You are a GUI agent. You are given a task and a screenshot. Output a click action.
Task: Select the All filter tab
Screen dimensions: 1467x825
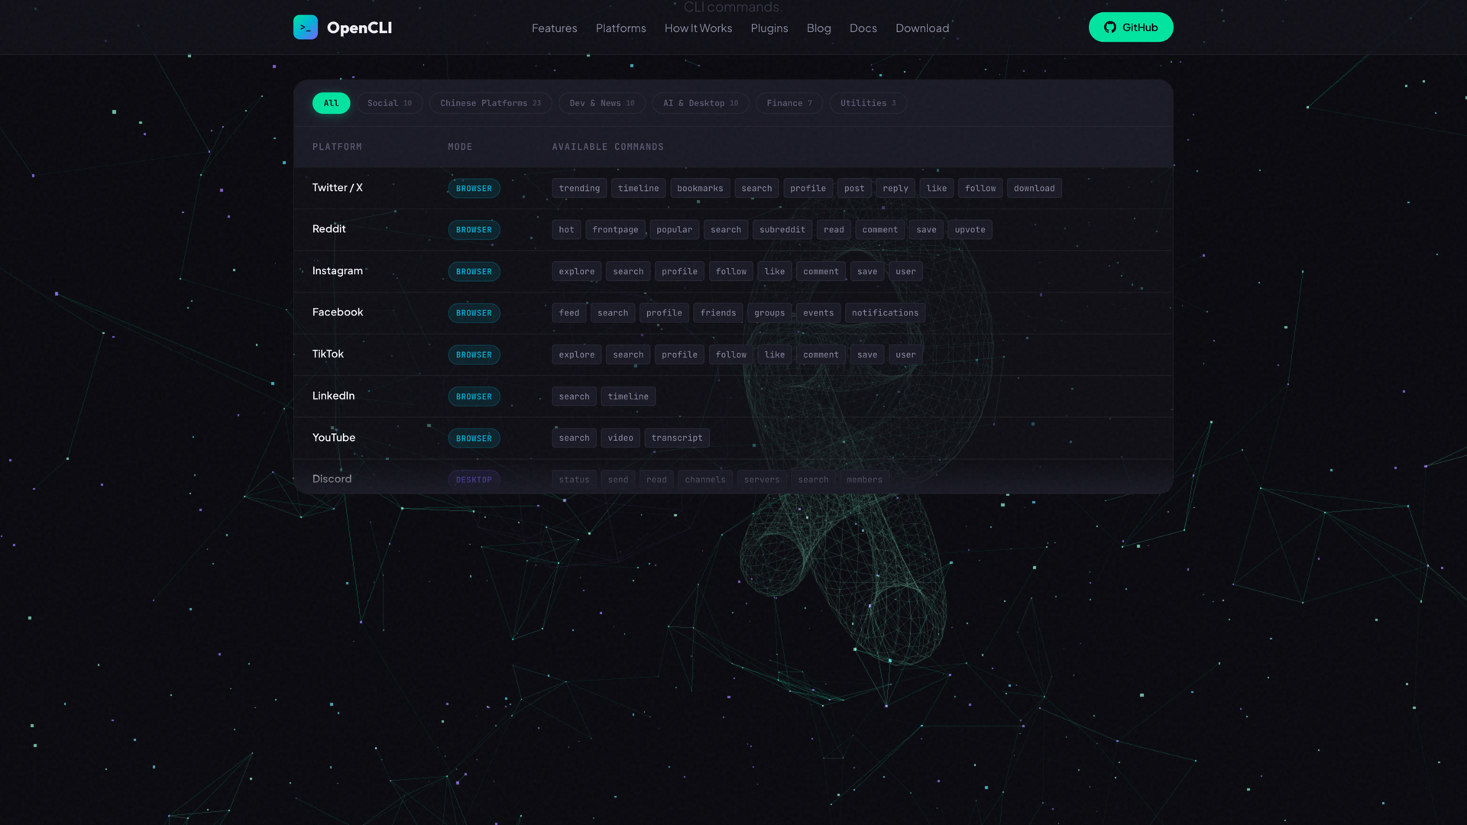(331, 103)
